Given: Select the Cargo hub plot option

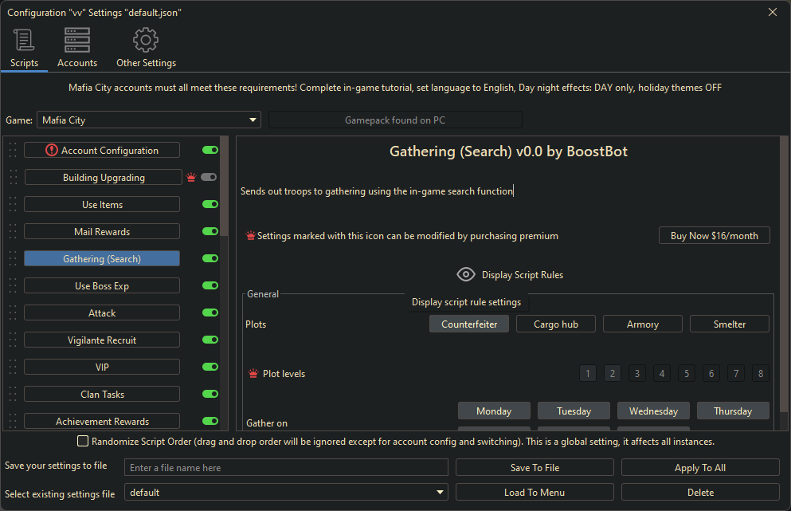Looking at the screenshot, I should tap(556, 324).
